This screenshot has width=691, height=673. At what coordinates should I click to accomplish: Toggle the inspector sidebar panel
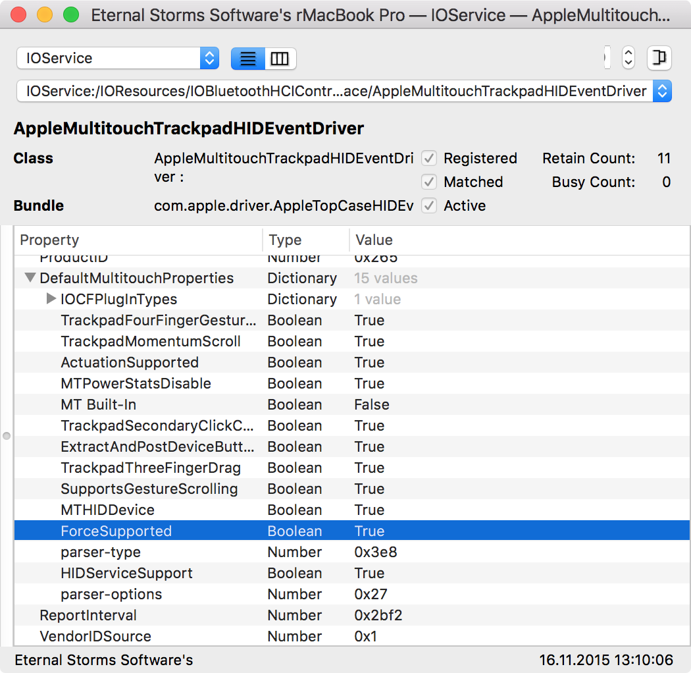pos(659,58)
